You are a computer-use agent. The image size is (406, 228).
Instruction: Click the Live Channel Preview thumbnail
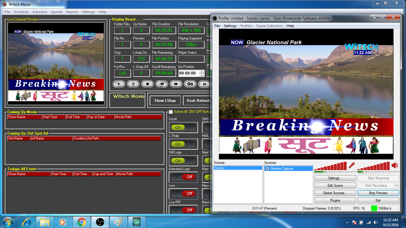click(56, 63)
